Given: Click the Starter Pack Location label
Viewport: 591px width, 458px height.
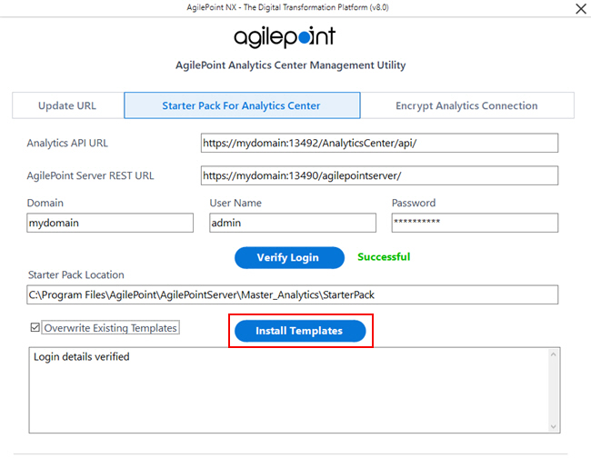Looking at the screenshot, I should pyautogui.click(x=76, y=275).
